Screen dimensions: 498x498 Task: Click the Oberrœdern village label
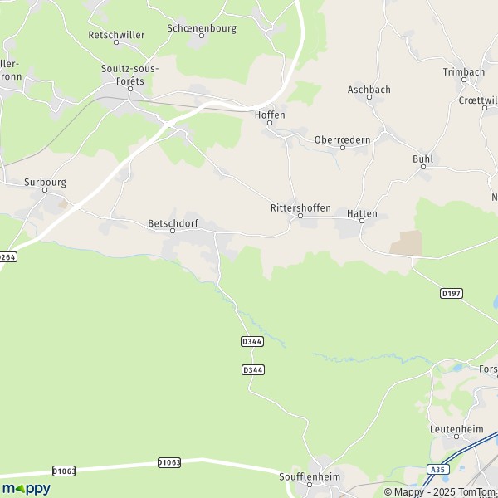[x=342, y=139]
